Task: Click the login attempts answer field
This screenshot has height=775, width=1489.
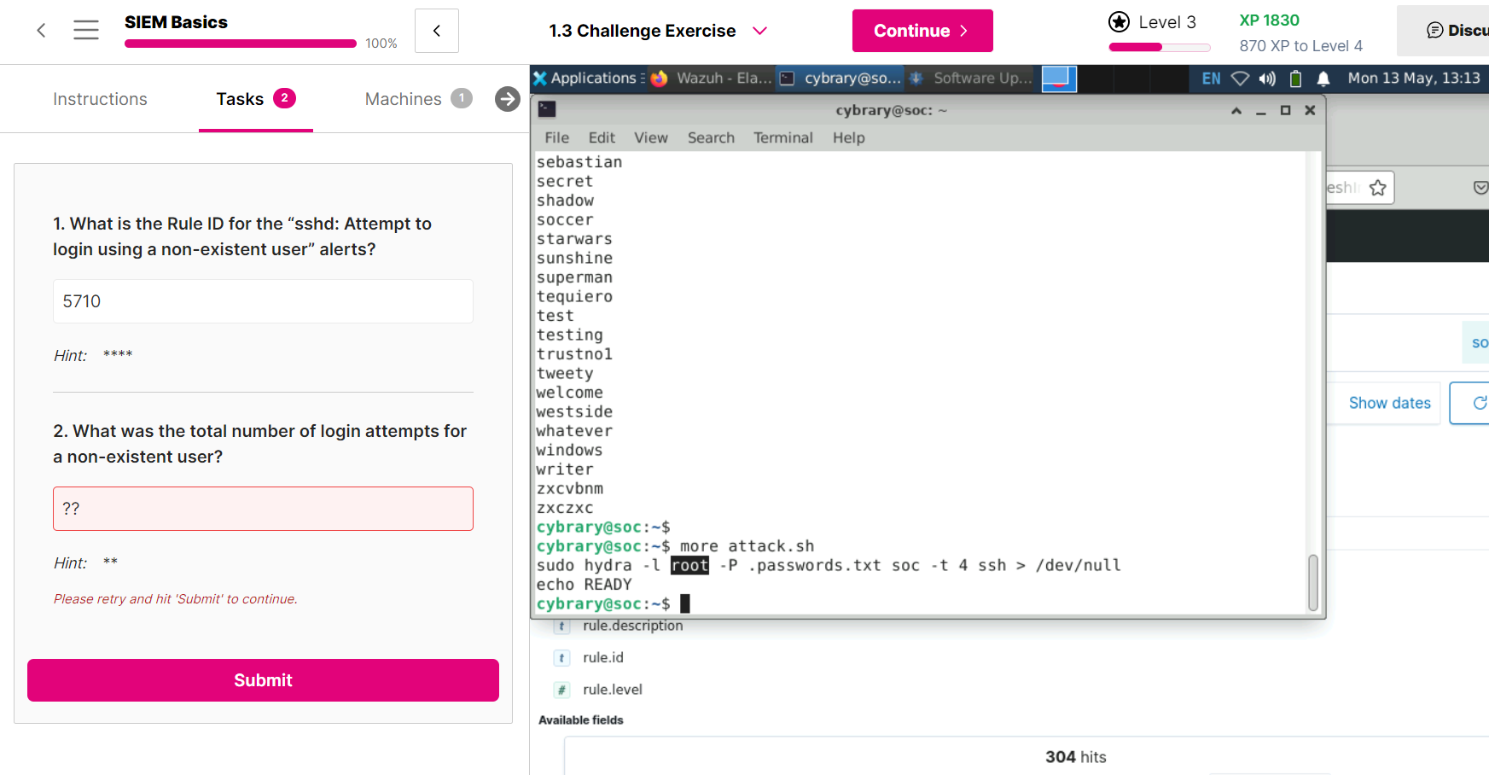Action: (x=263, y=509)
